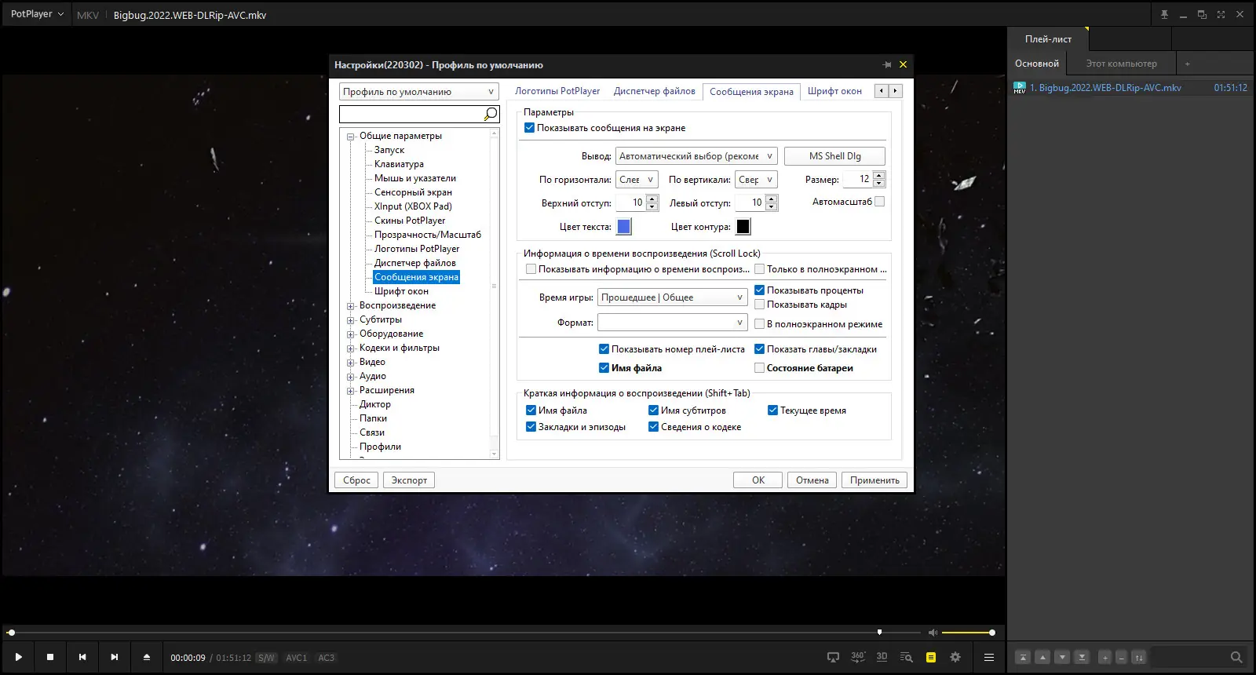Toggle 360° video mode icon

858,657
